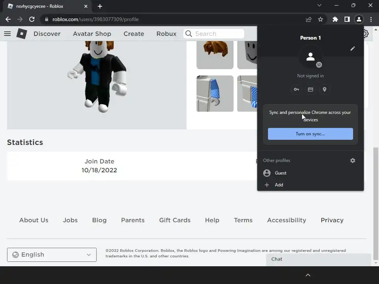The height and width of the screenshot is (284, 379).
Task: Select the smiling face item thumbnail
Action: coord(247,55)
